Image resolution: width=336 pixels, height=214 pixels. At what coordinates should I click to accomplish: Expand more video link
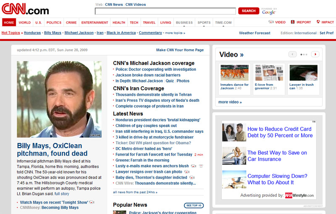[x=230, y=102]
